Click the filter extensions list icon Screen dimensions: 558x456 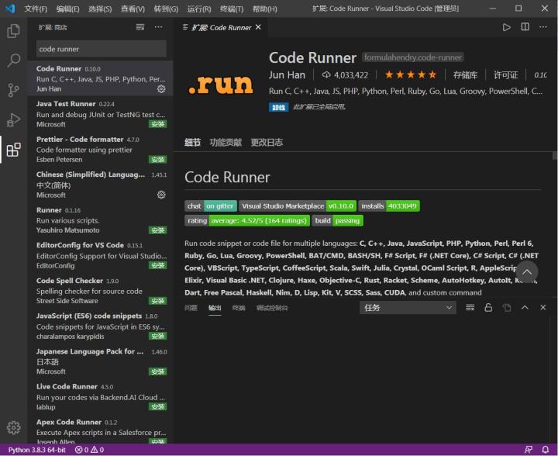click(140, 27)
